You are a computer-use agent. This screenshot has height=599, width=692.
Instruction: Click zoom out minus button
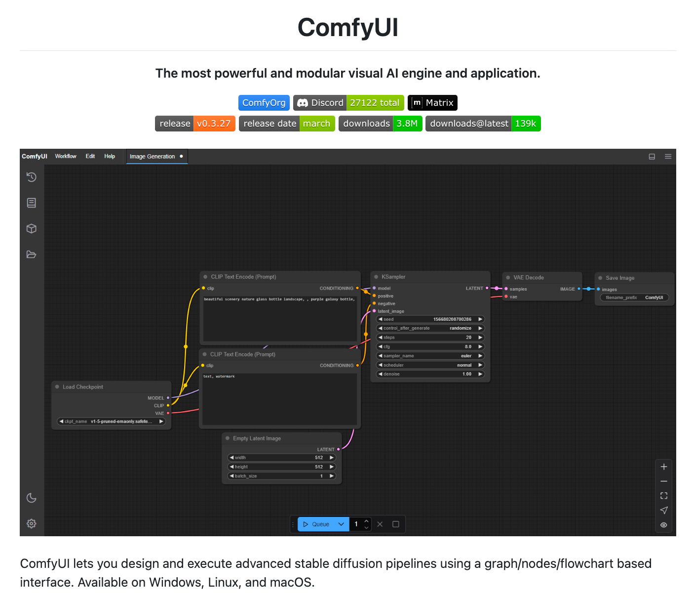click(664, 481)
